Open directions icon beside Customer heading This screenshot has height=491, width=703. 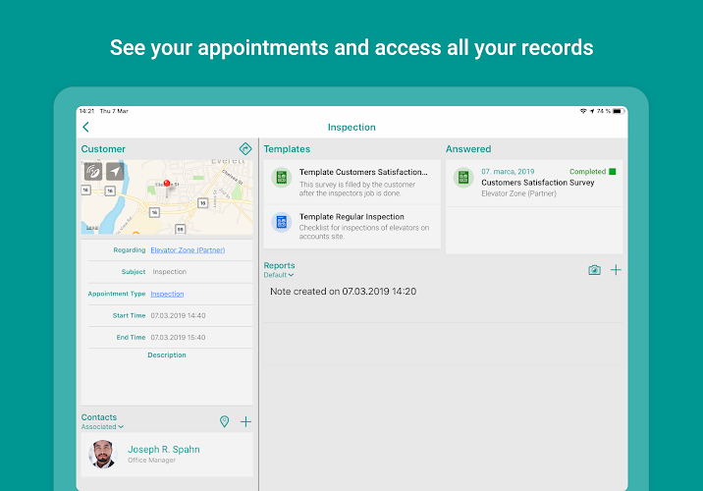[x=245, y=149]
